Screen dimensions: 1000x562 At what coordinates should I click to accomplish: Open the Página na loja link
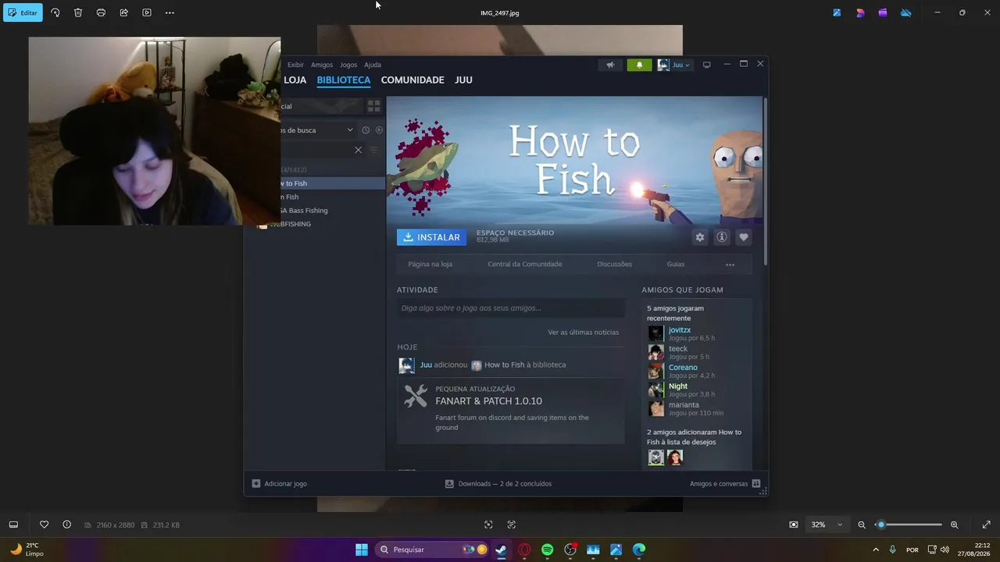[430, 264]
